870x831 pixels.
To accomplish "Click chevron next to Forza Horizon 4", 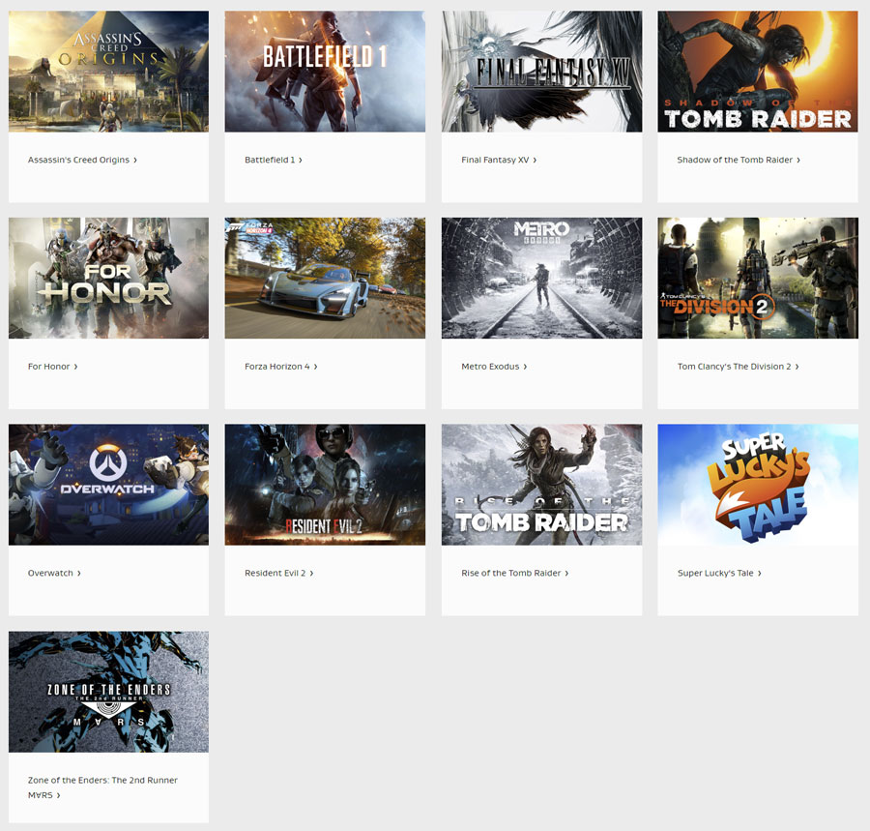I will (315, 367).
